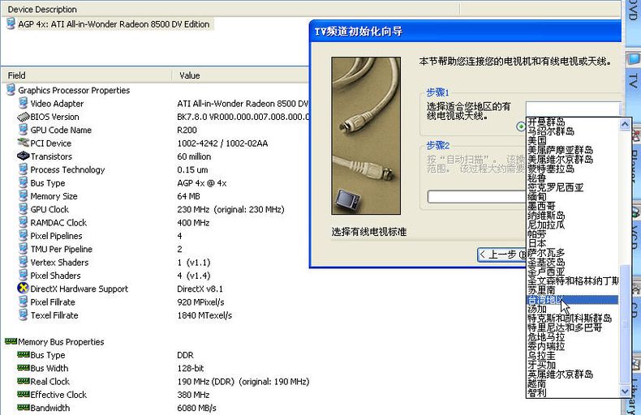This screenshot has height=415, width=641.
Task: Choose 尼加拉瓜 from the region list
Action: pyautogui.click(x=546, y=225)
